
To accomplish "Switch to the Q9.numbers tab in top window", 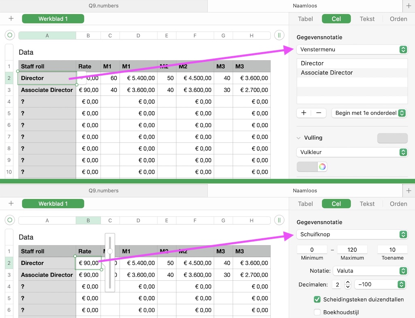I will (103, 6).
